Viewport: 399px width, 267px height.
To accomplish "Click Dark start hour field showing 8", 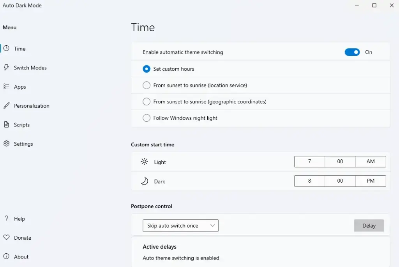I will [309, 181].
